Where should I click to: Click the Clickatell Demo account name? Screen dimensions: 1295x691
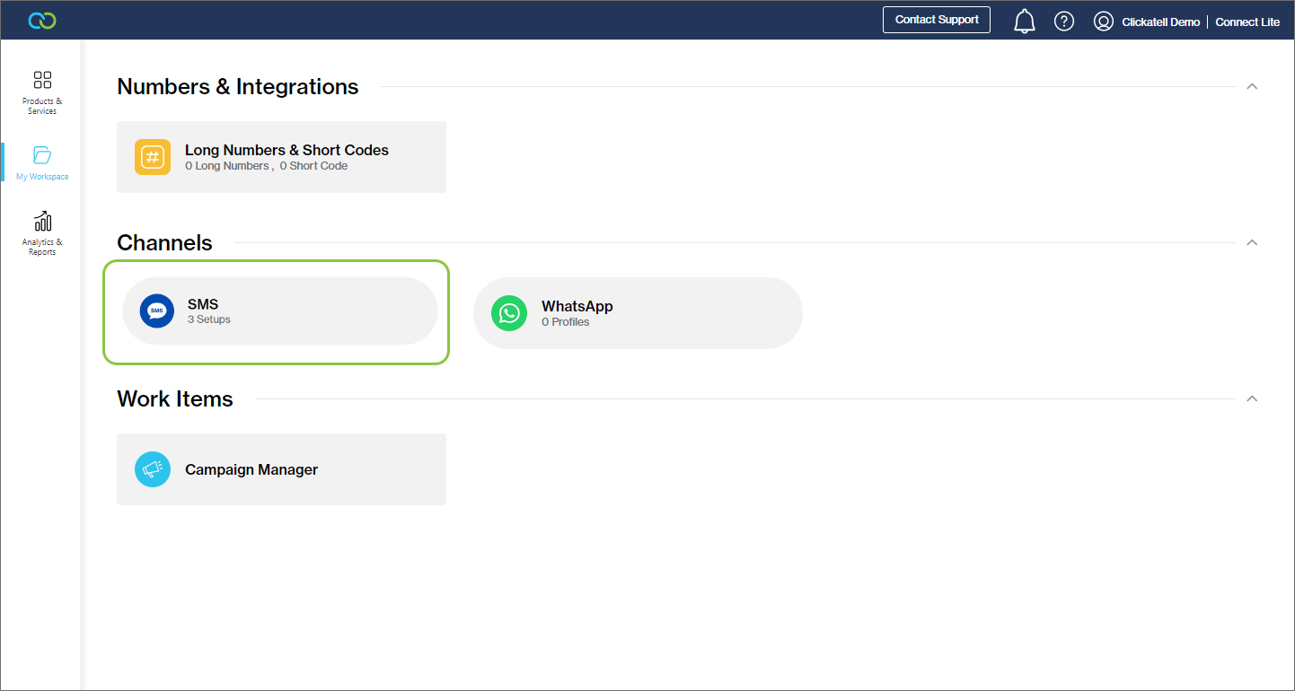point(1160,22)
